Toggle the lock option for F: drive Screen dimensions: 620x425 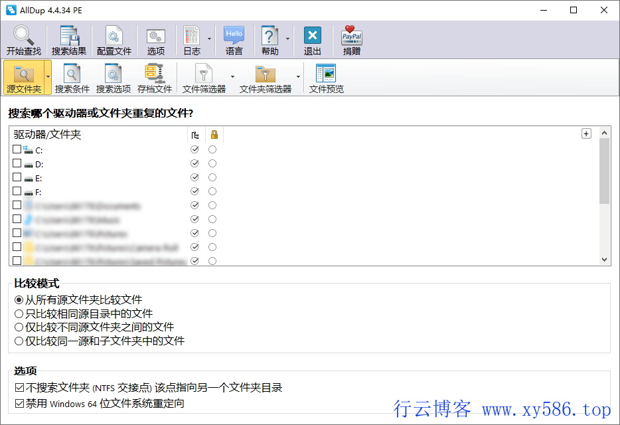tap(212, 191)
